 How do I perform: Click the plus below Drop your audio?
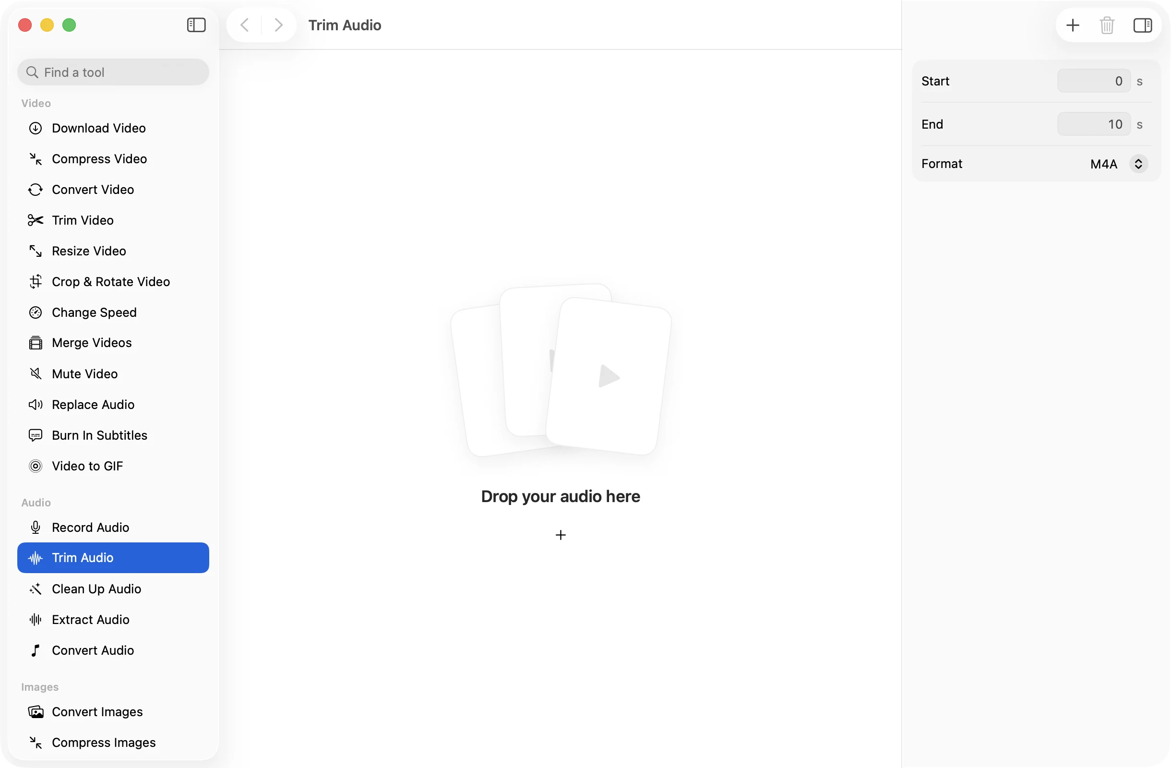pyautogui.click(x=561, y=535)
